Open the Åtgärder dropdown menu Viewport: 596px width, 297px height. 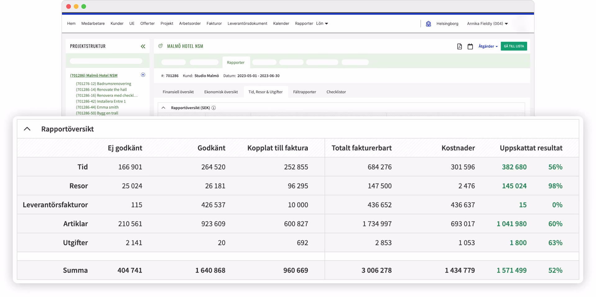coord(488,46)
